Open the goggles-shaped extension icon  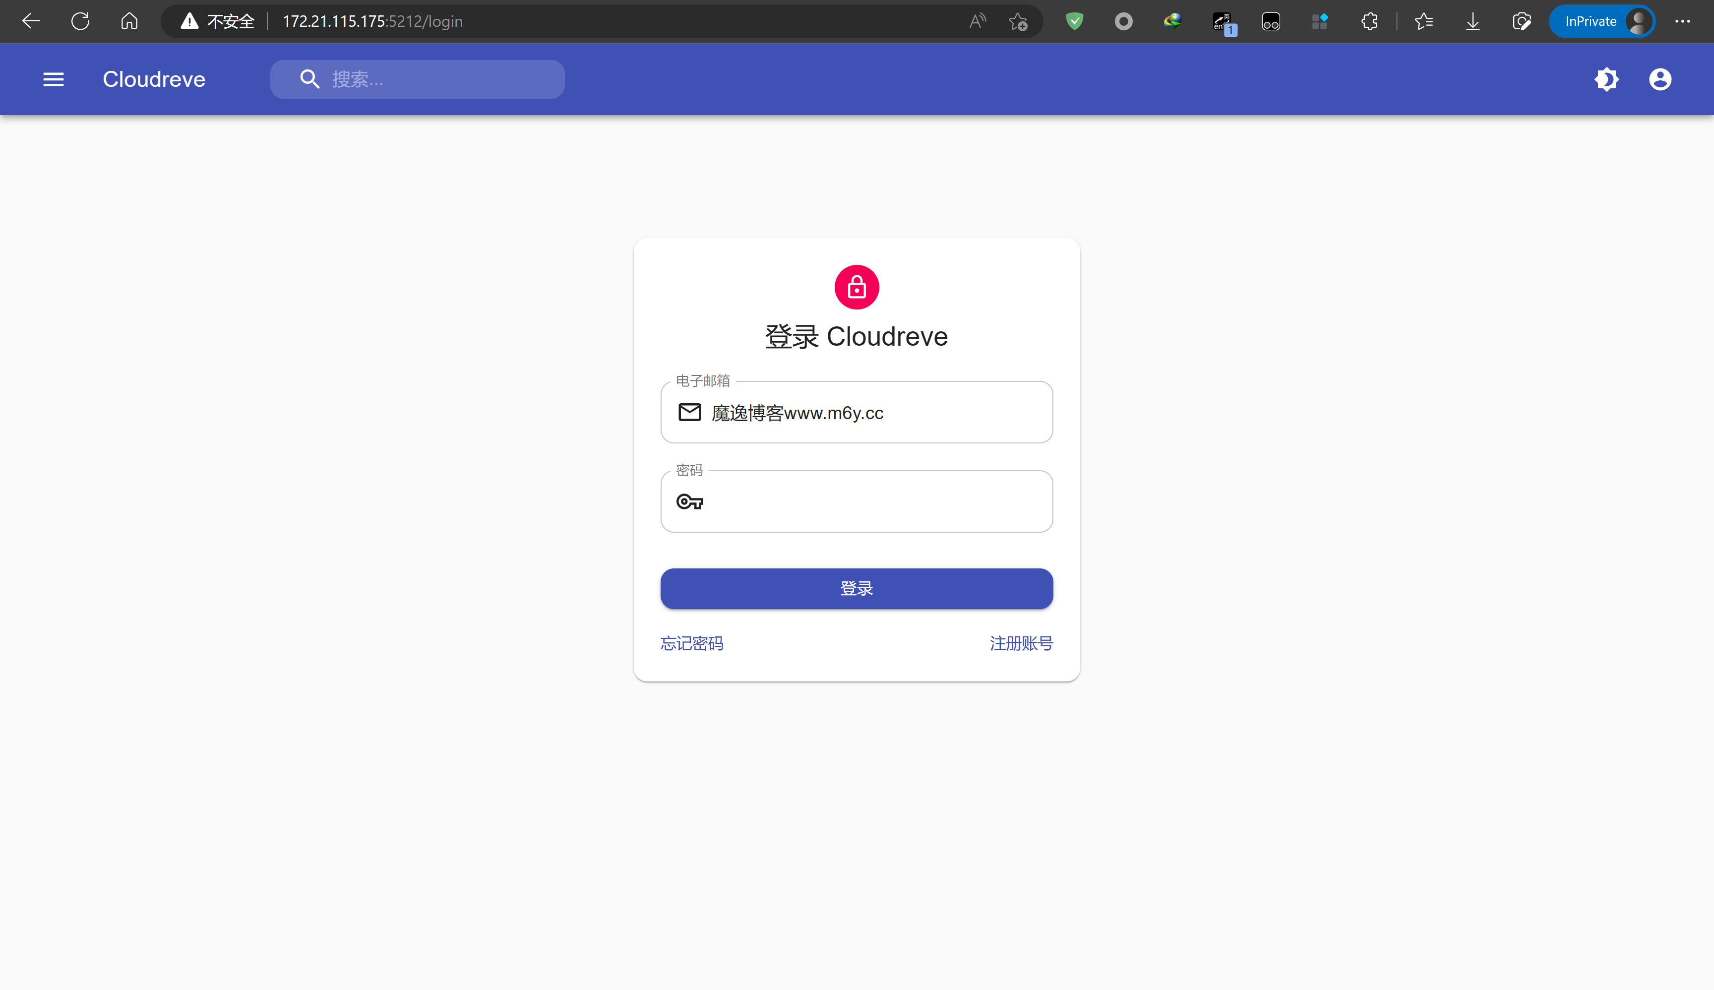tap(1271, 22)
